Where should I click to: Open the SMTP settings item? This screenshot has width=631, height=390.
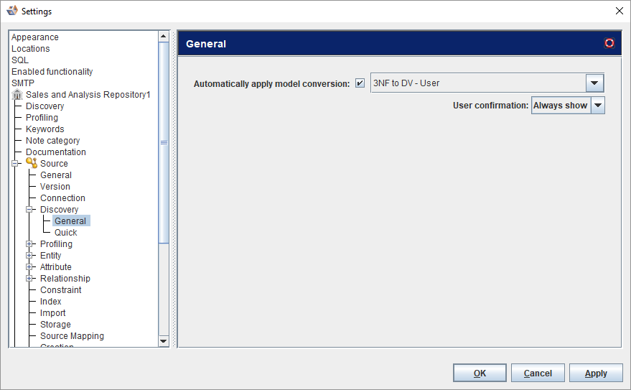(x=23, y=83)
